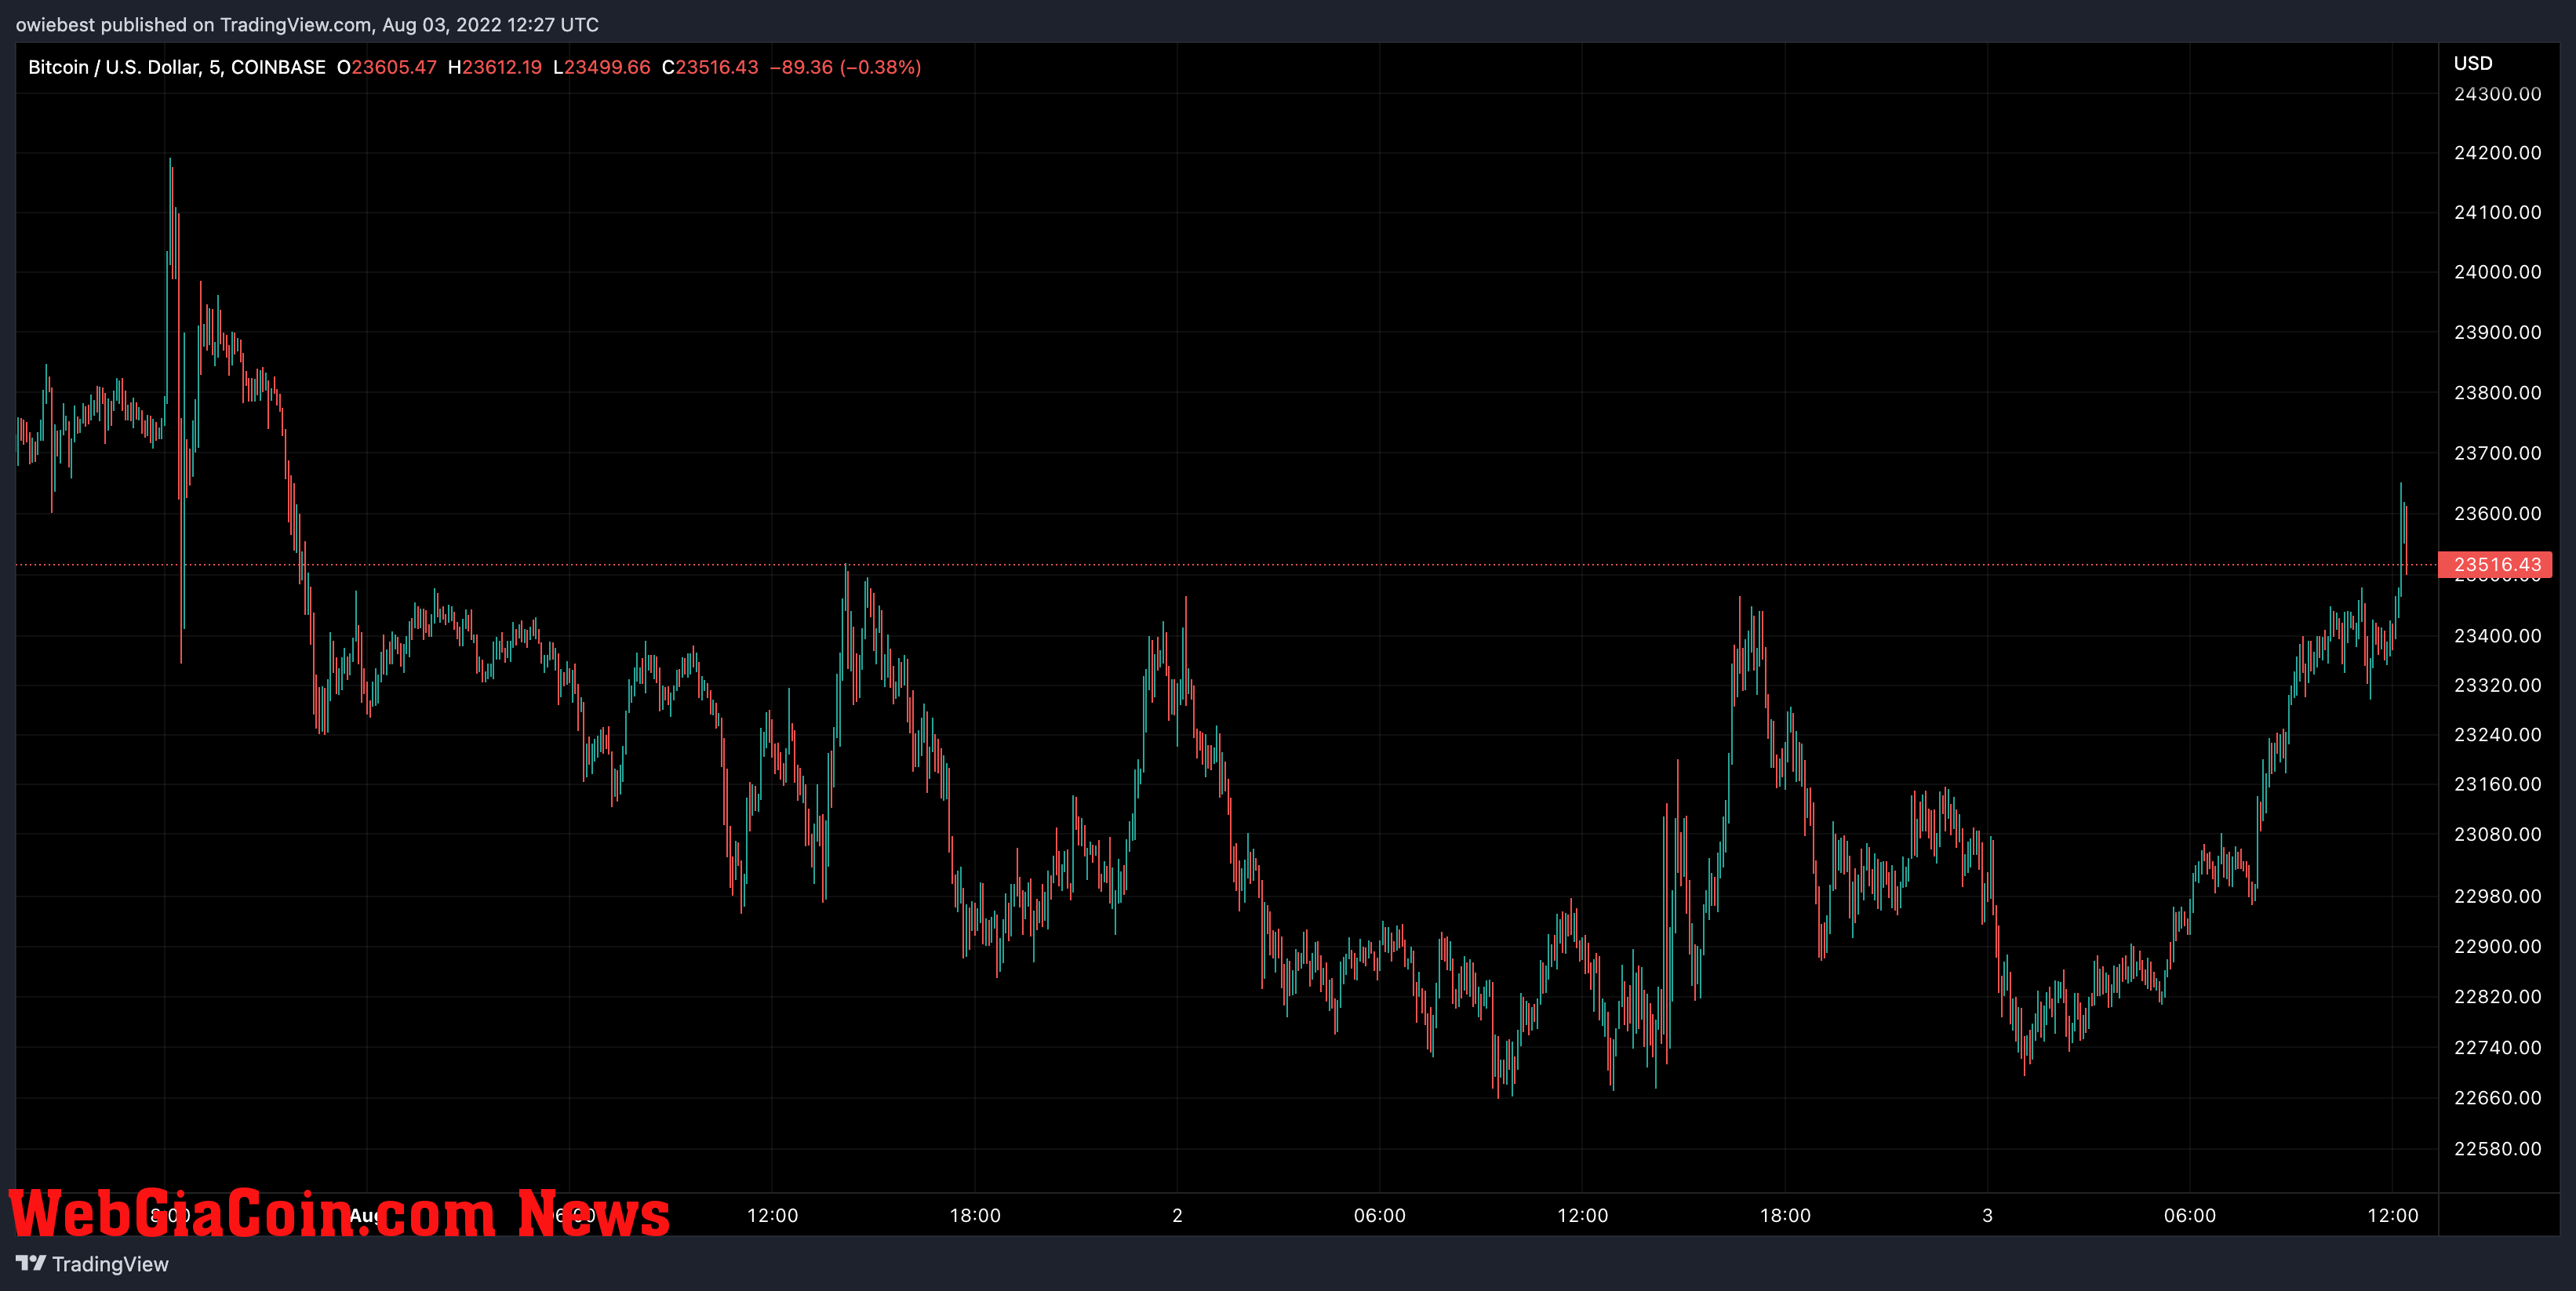Click the open value O23605.47

tap(387, 67)
